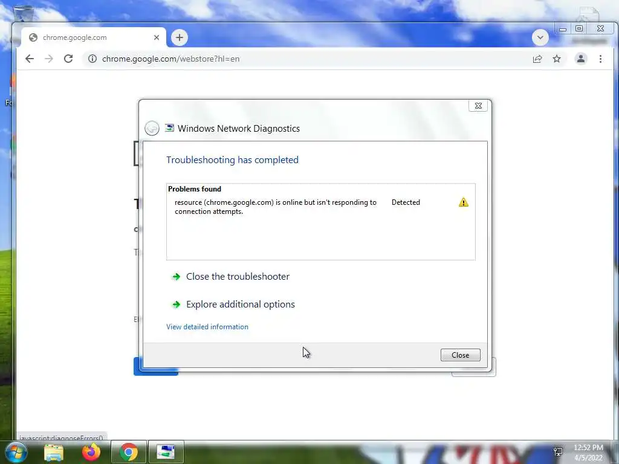This screenshot has height=464, width=619.
Task: Click the Chrome forward arrow
Action: click(49, 59)
